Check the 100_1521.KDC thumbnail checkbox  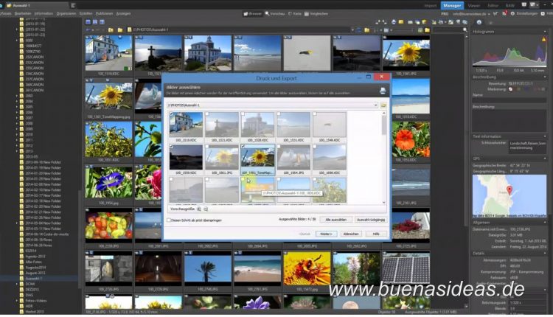[206, 114]
